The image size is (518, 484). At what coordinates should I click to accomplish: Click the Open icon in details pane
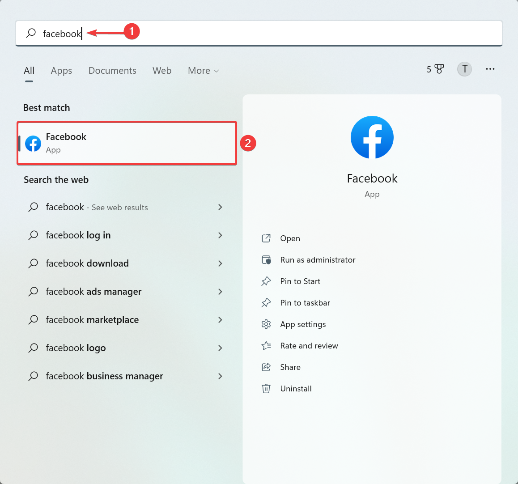tap(266, 238)
